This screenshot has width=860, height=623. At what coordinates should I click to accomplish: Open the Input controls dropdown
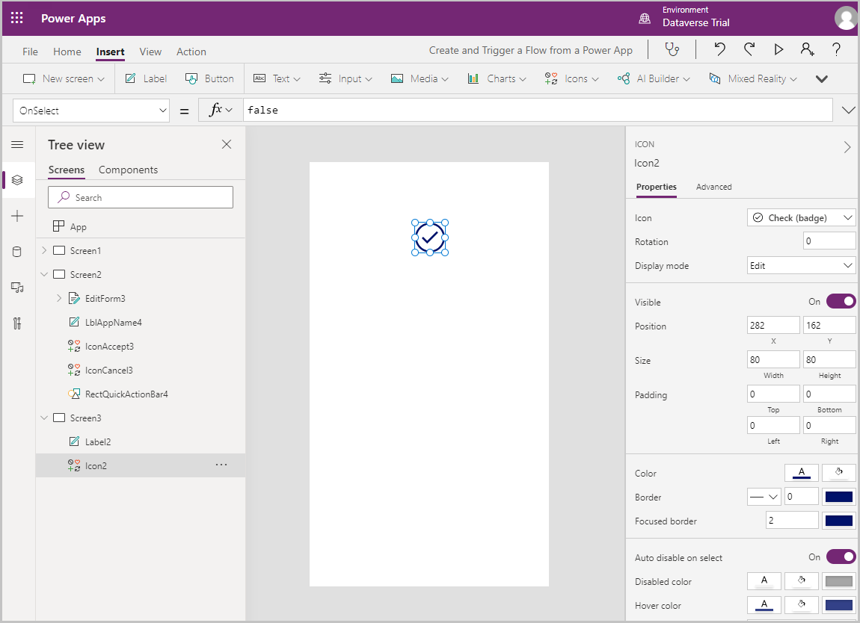click(345, 78)
